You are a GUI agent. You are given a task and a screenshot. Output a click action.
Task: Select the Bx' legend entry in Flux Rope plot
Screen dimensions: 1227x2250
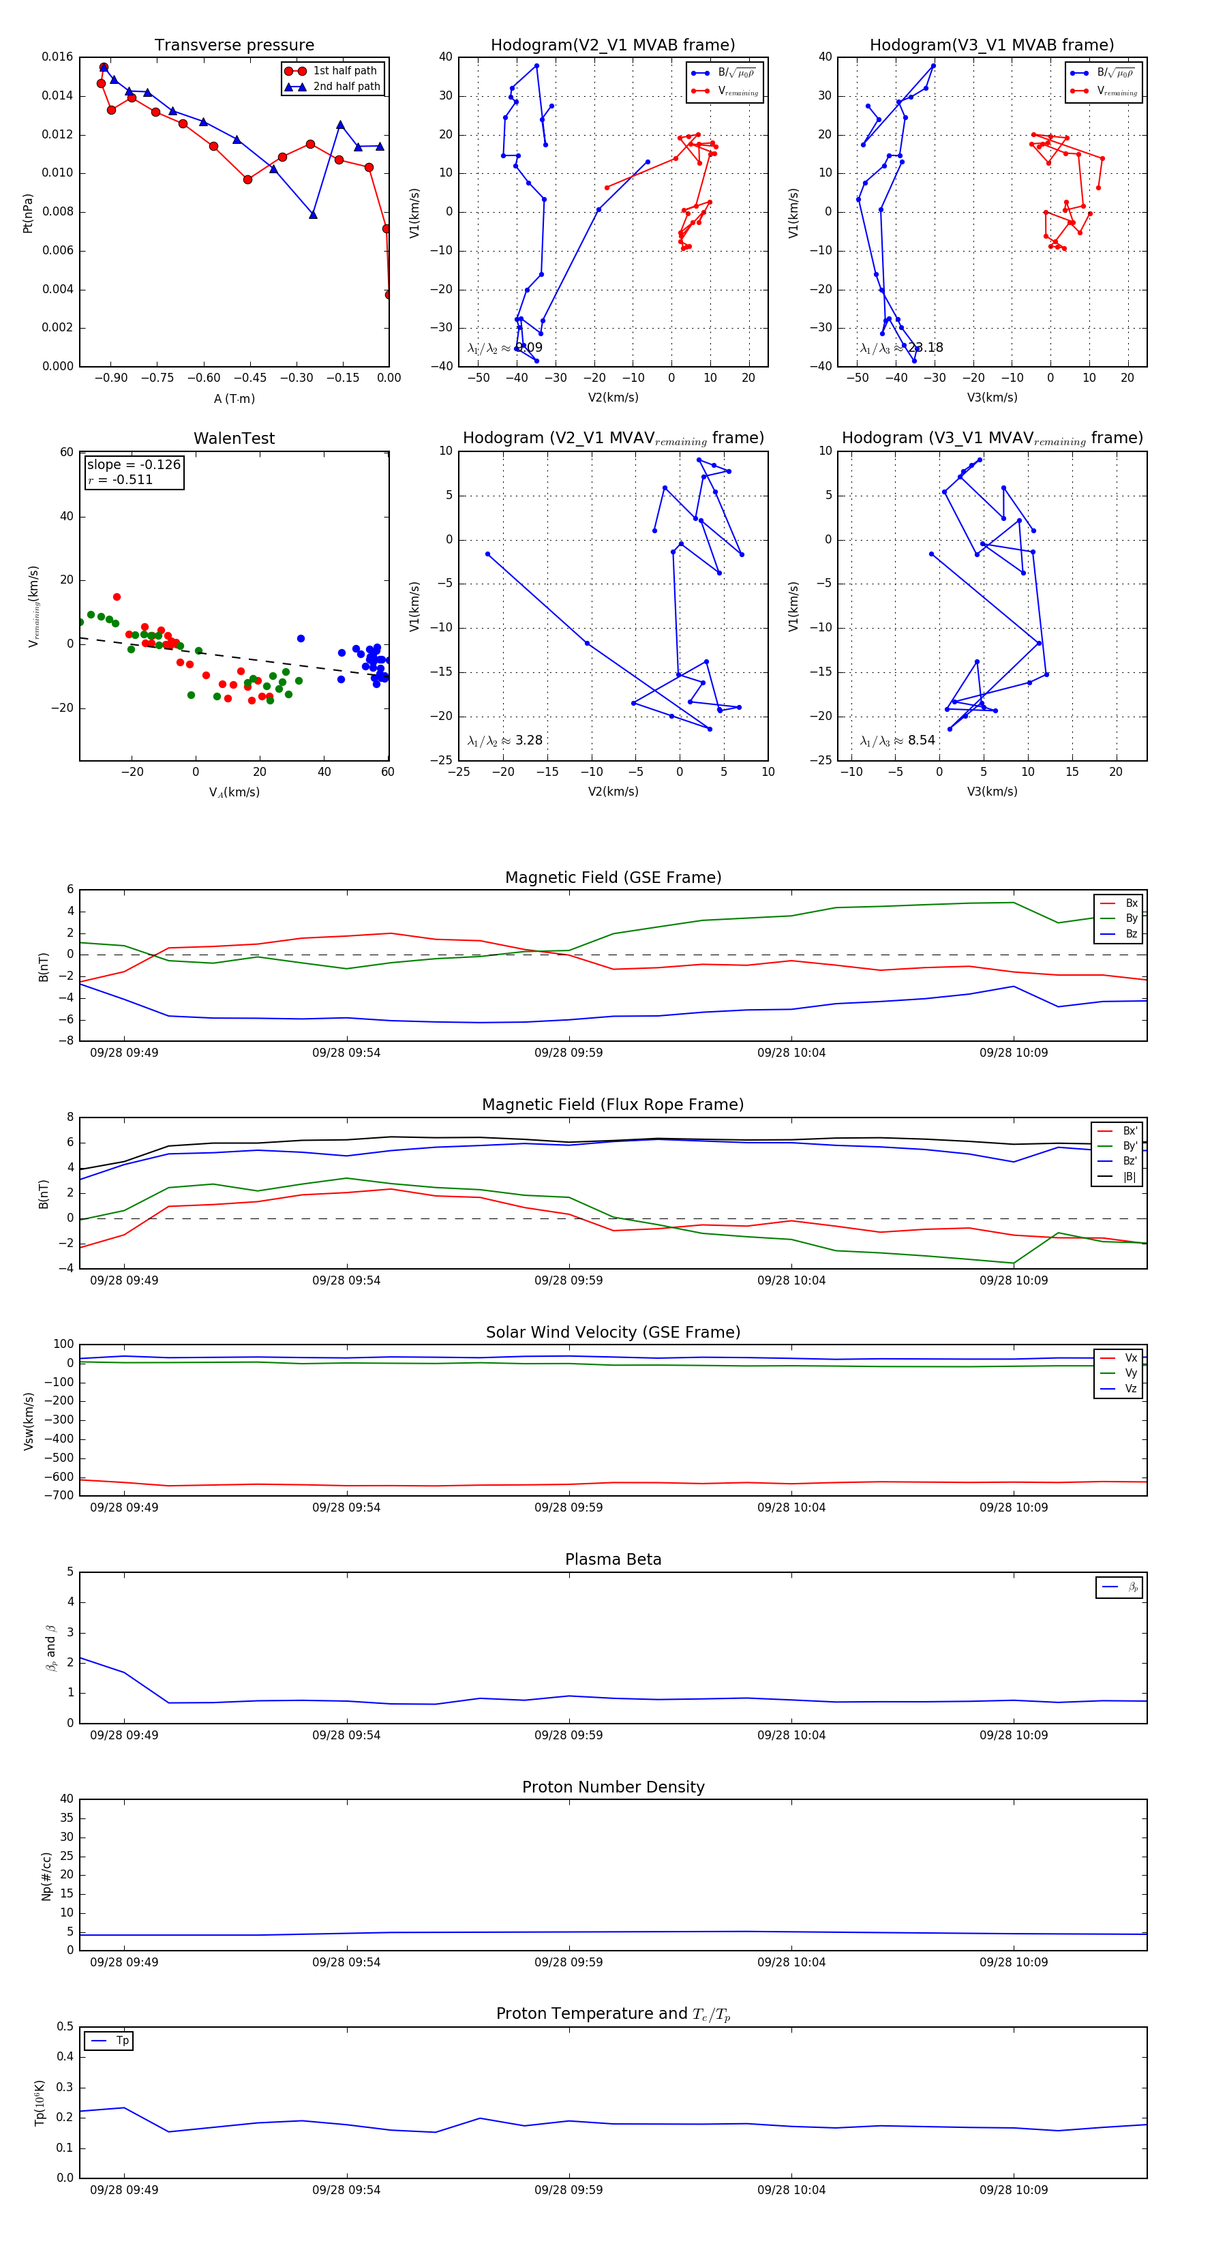(x=1117, y=1130)
